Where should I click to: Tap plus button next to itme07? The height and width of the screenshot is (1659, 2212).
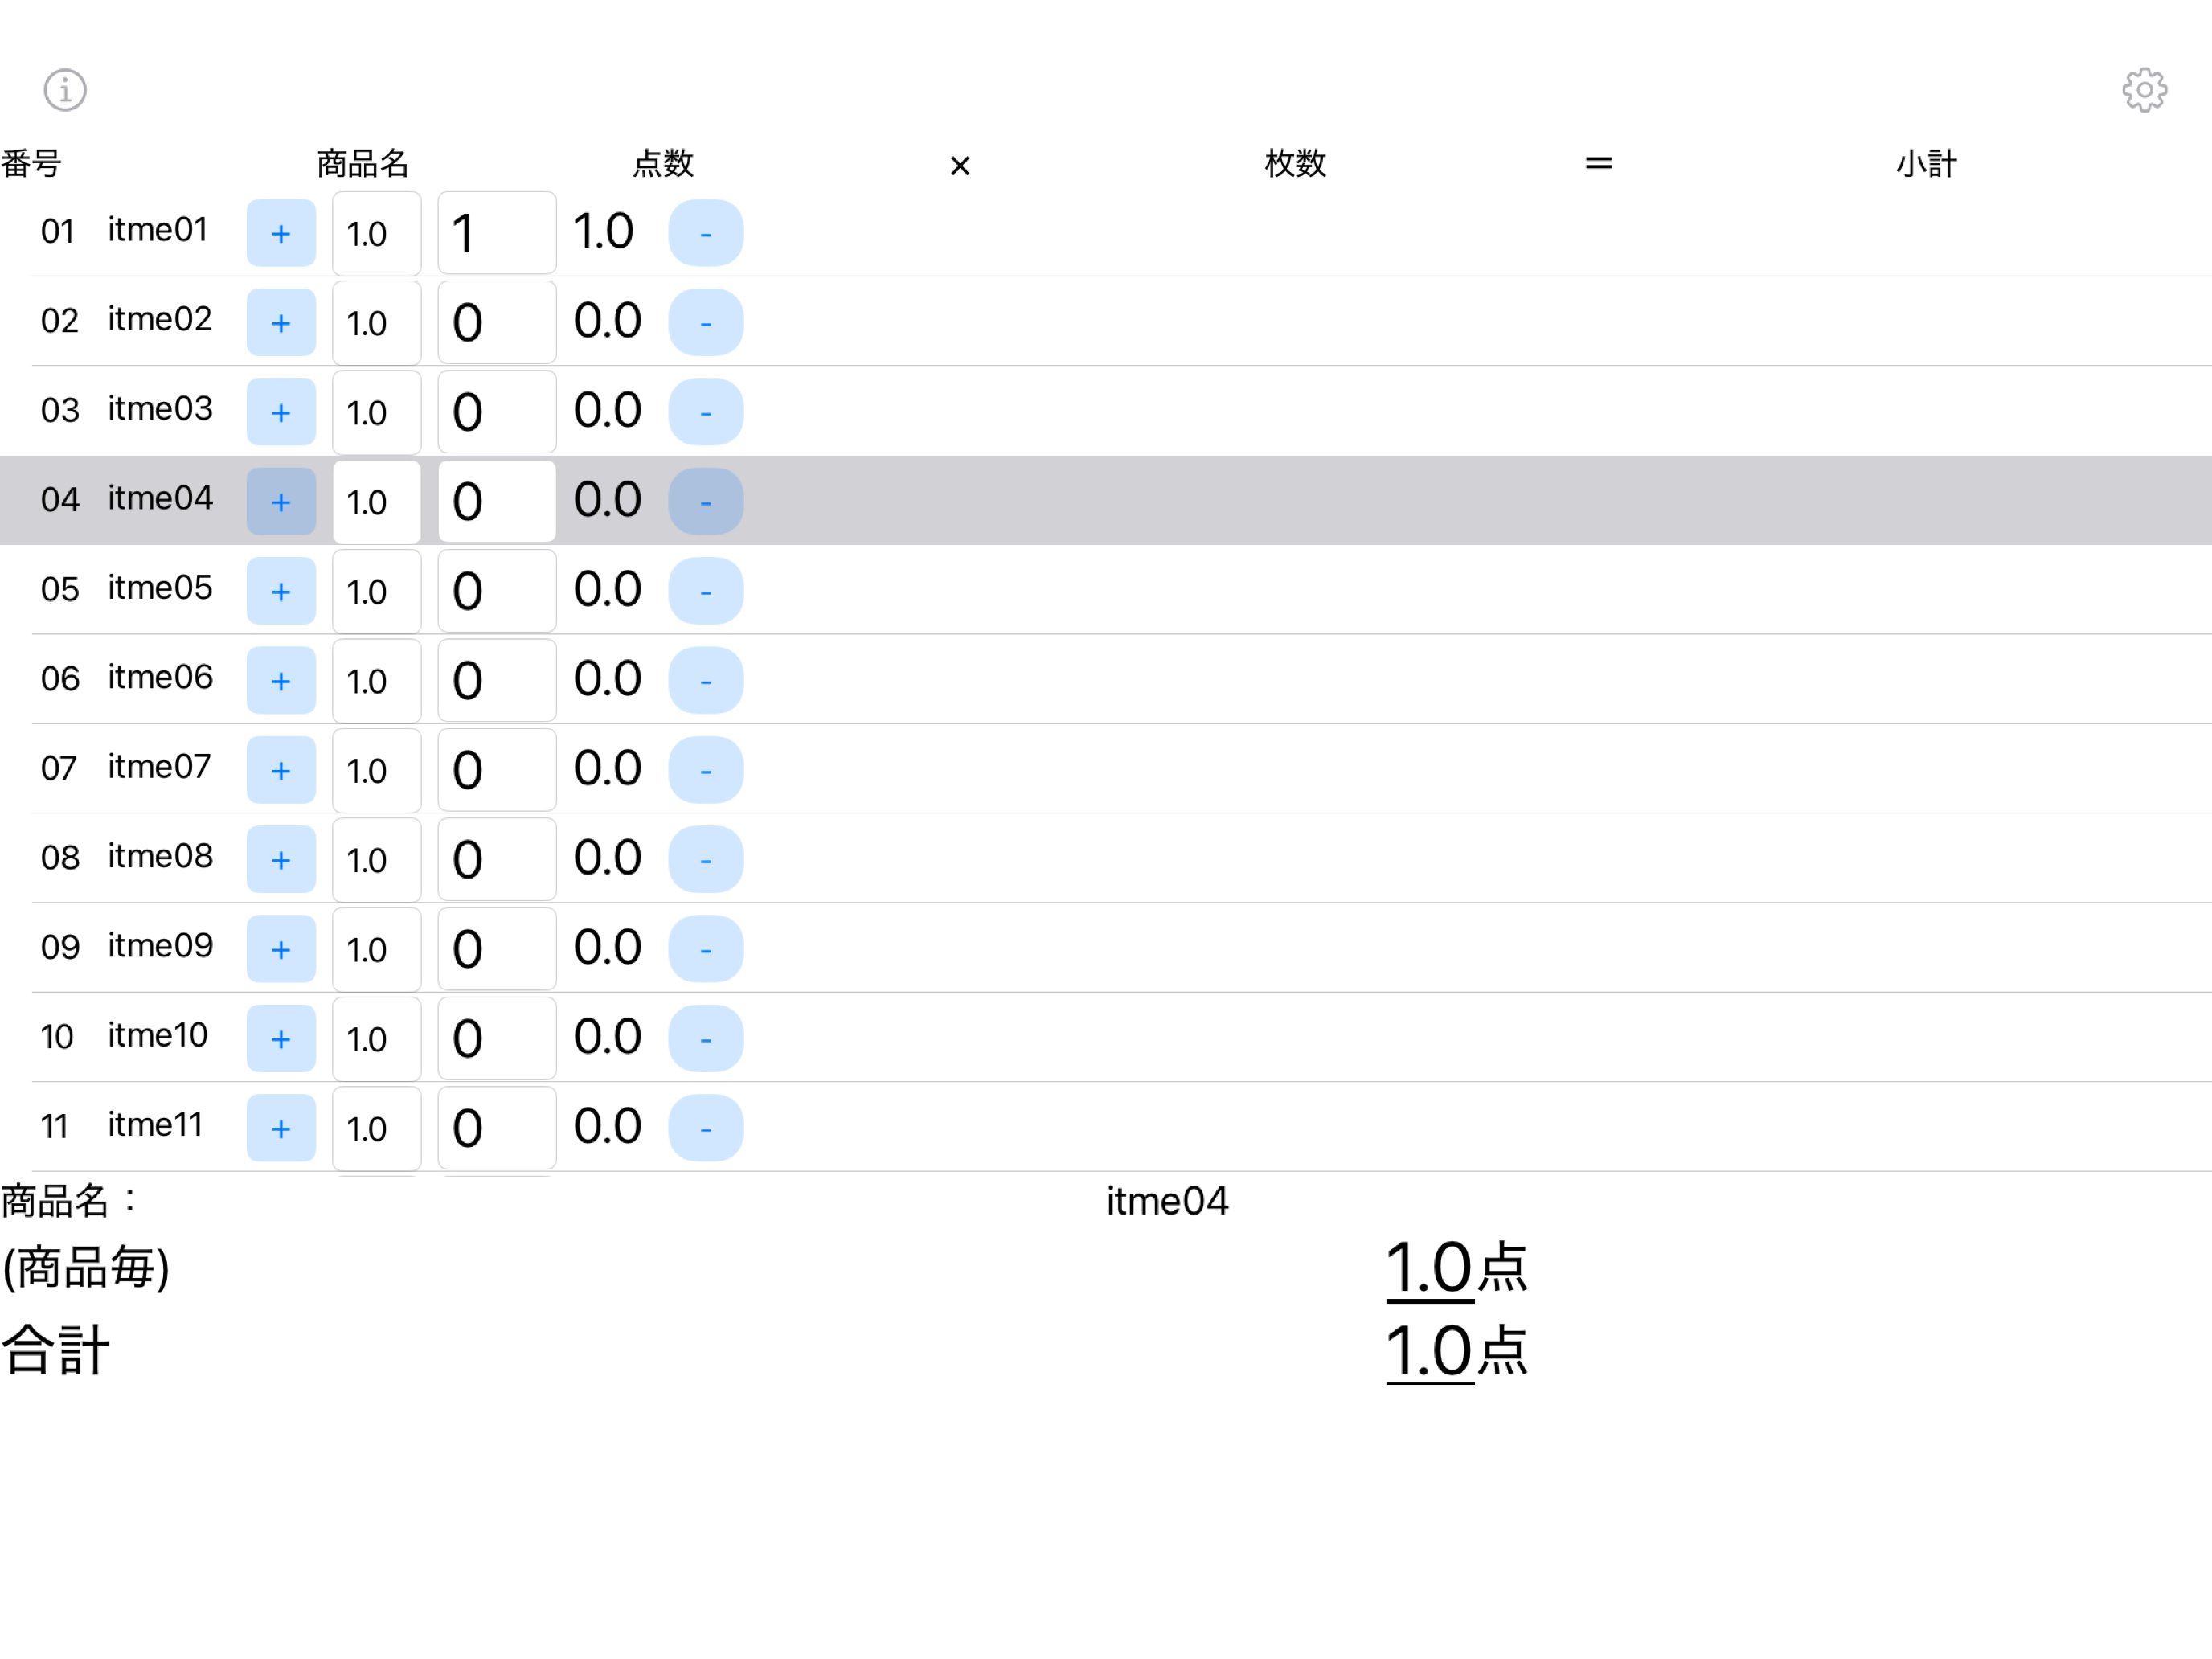[x=281, y=770]
